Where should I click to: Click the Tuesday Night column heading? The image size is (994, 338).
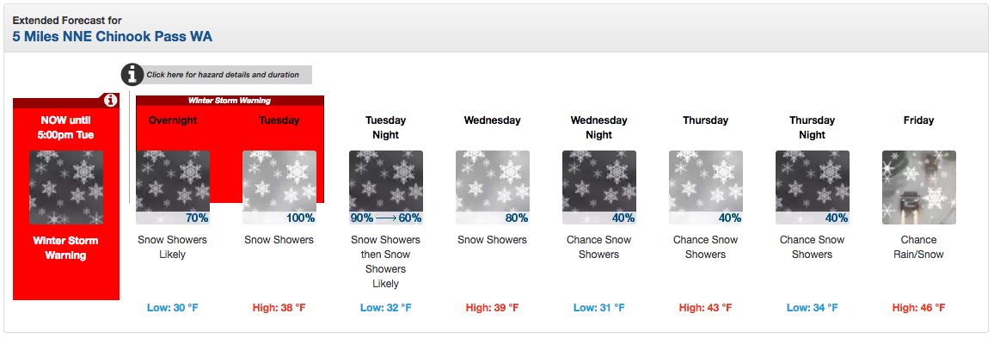coord(385,127)
